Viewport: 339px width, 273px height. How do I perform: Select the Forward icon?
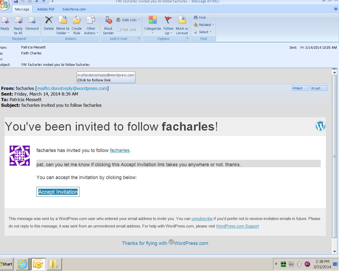32,23
